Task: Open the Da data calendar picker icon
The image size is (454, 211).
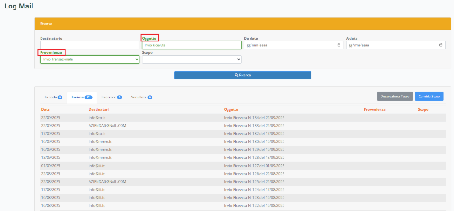Action: 339,45
